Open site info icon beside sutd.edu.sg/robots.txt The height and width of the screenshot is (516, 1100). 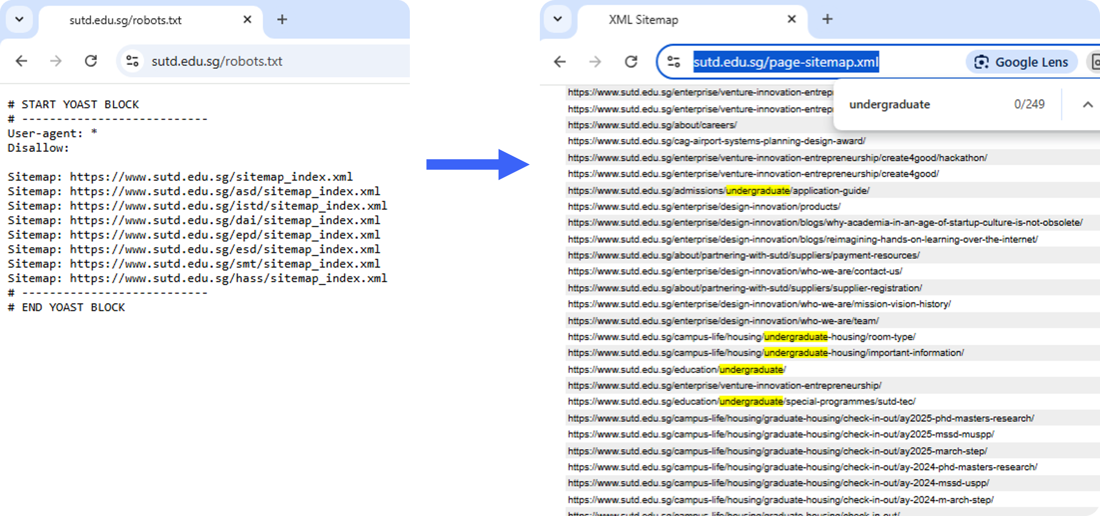[x=132, y=61]
